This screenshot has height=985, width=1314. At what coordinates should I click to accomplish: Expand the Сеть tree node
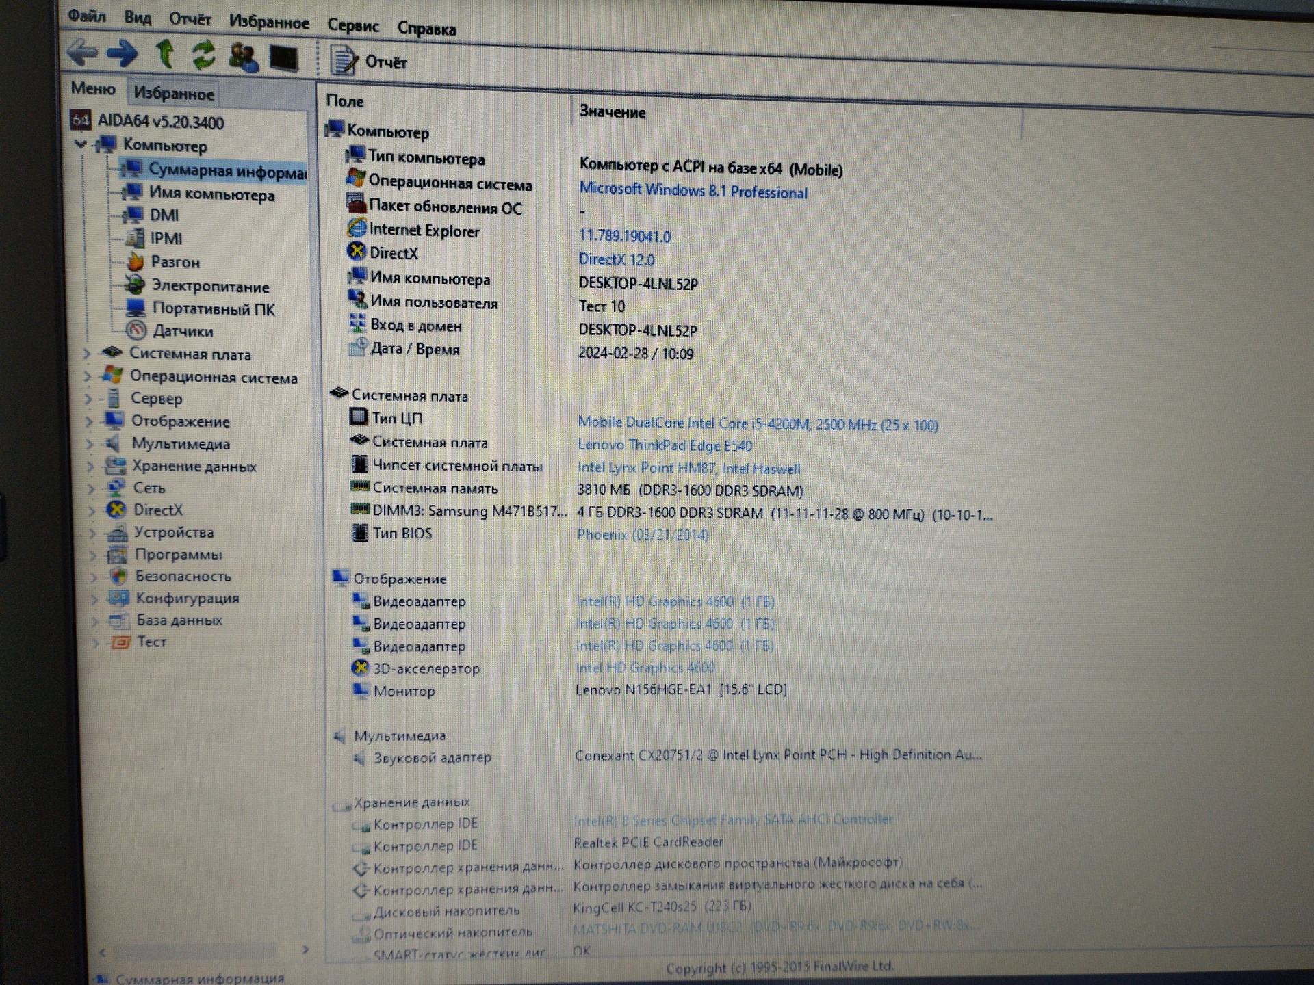[90, 488]
